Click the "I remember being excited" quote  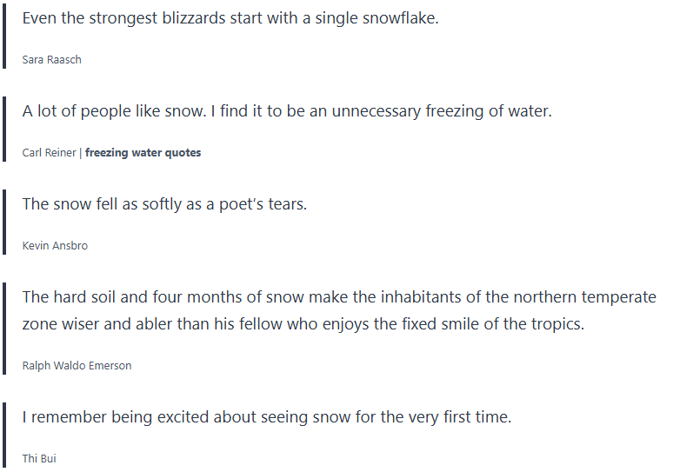266,417
